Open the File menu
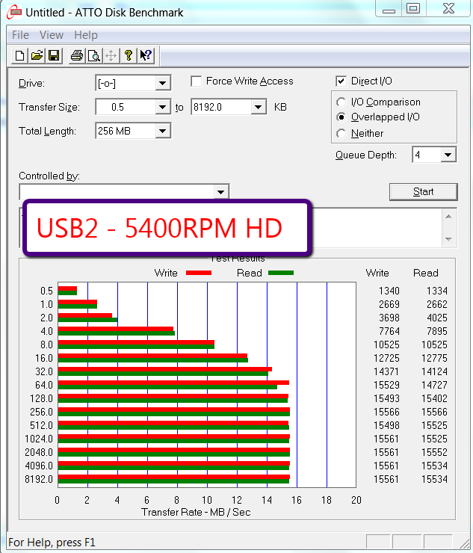 tap(20, 35)
